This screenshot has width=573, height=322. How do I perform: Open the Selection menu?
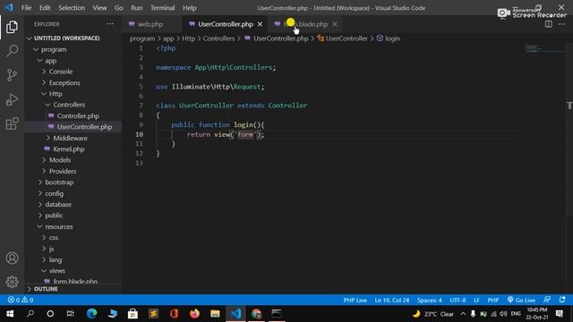(72, 8)
